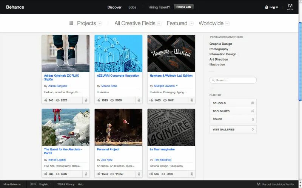This screenshot has width=302, height=188.
Task: Open Help in the footer
Action: pos(80,184)
